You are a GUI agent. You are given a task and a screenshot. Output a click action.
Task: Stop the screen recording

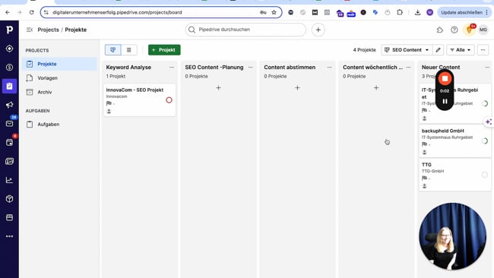[445, 79]
